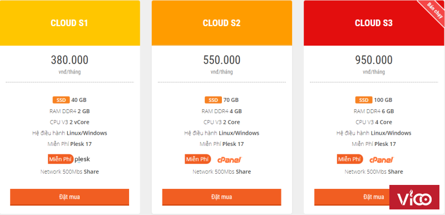The width and height of the screenshot is (445, 215).
Task: Click the Plesk logo in Cloud S1
Action: (x=82, y=159)
